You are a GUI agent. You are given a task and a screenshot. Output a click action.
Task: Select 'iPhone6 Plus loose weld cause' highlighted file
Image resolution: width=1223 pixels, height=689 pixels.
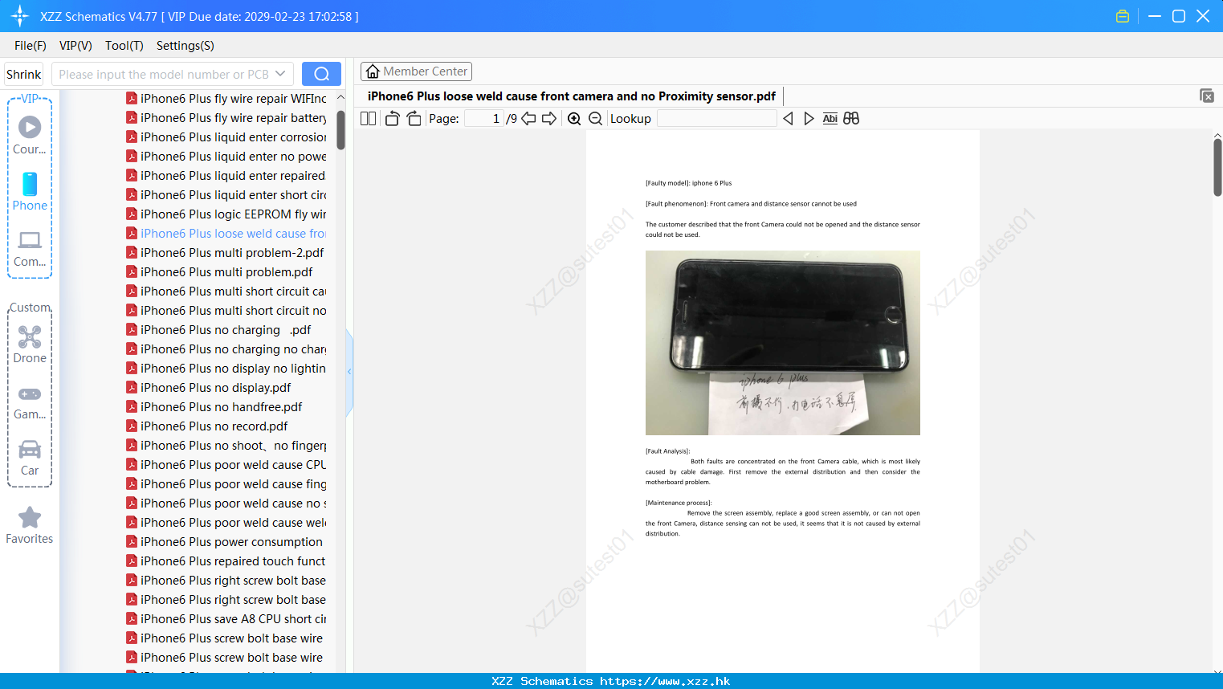pyautogui.click(x=226, y=234)
